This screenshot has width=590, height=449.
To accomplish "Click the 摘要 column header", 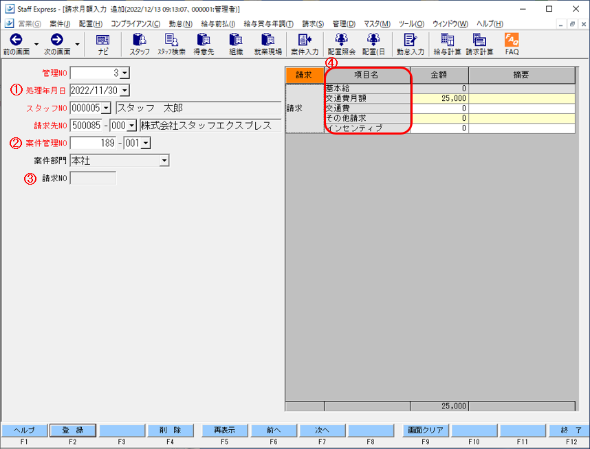I will [x=521, y=75].
